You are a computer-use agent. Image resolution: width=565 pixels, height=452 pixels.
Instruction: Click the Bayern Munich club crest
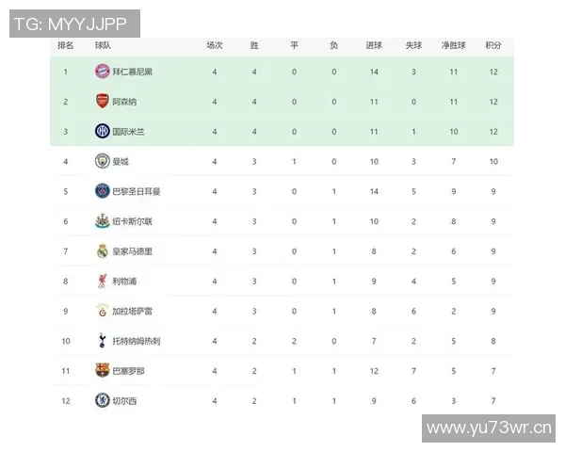[x=102, y=72]
